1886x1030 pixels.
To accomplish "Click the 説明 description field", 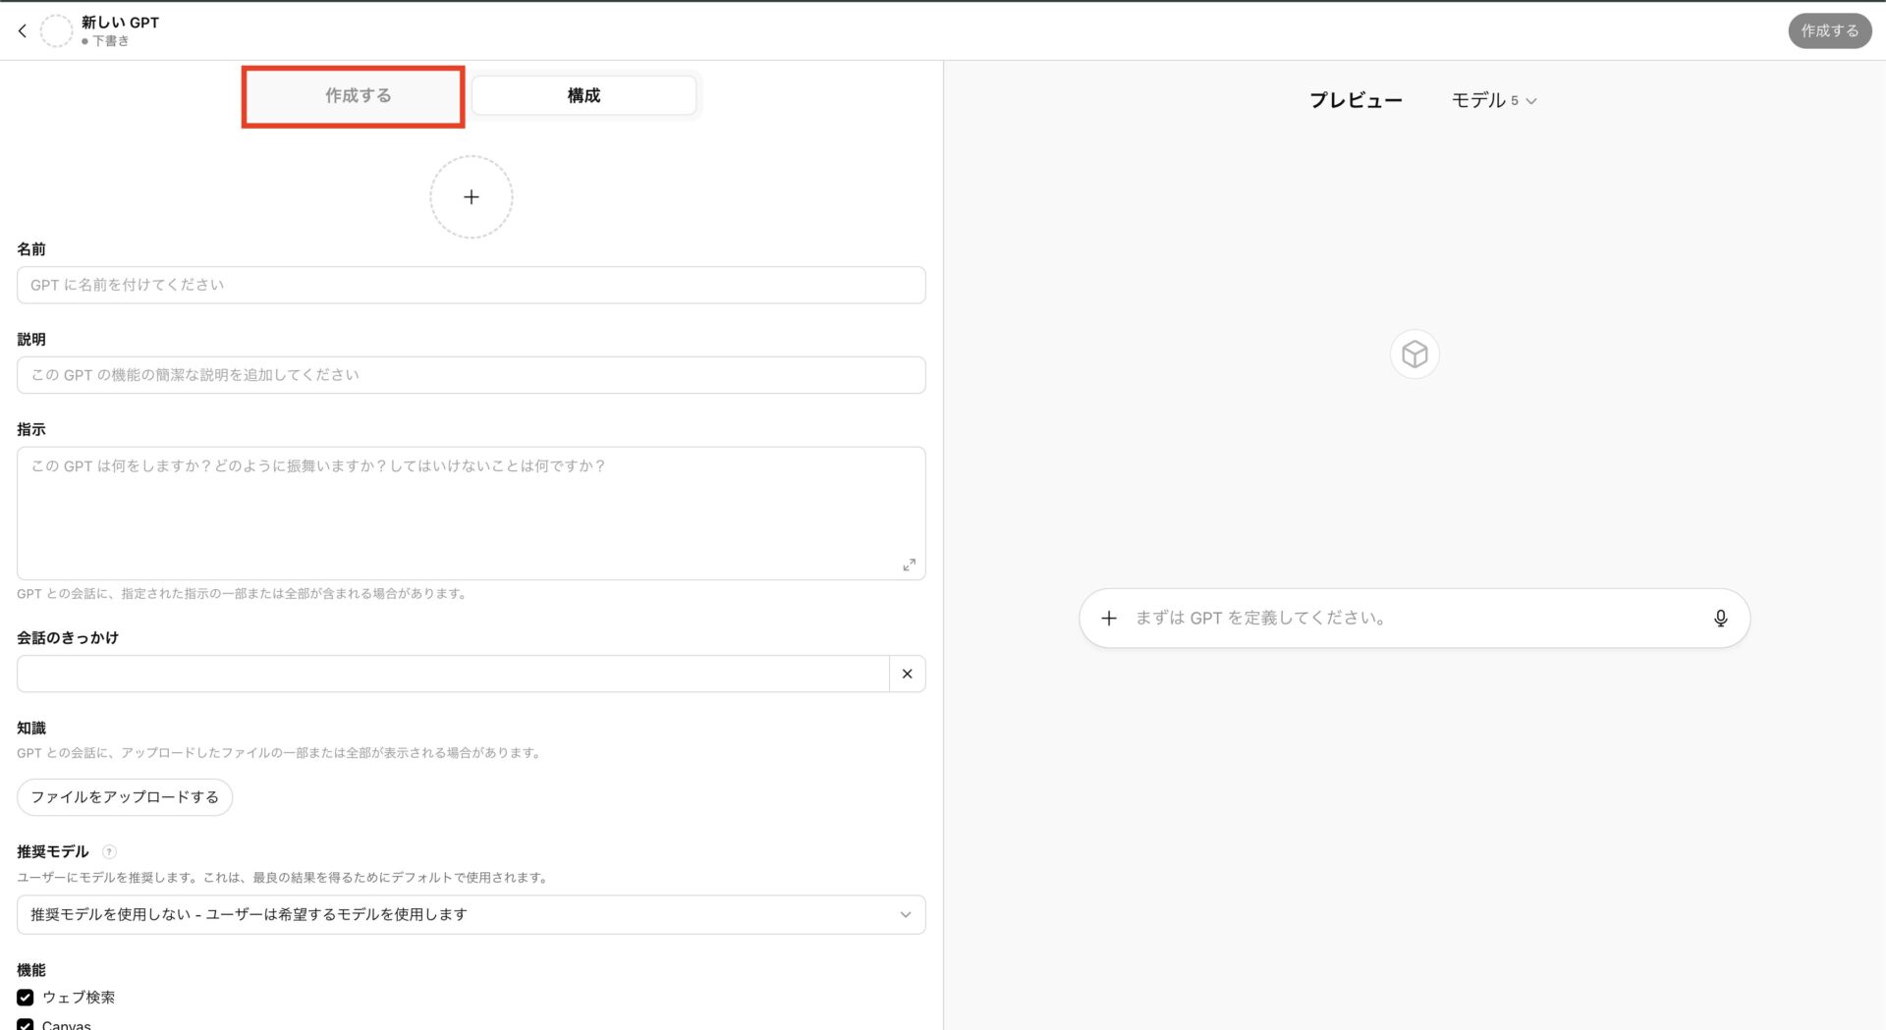I will click(x=471, y=374).
